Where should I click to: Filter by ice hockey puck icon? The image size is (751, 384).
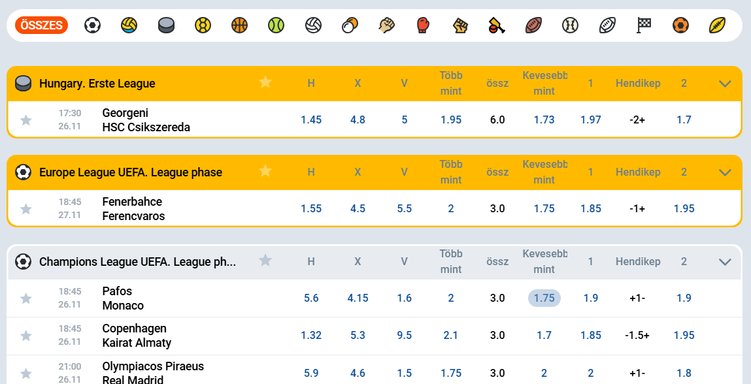click(x=166, y=25)
